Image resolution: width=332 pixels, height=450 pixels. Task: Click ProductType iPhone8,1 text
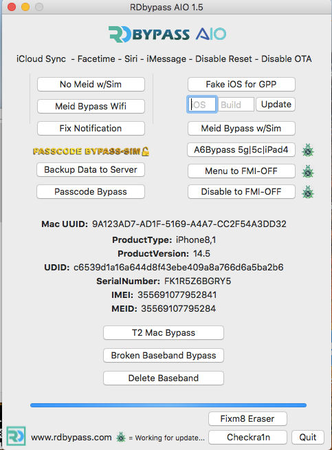(164, 240)
